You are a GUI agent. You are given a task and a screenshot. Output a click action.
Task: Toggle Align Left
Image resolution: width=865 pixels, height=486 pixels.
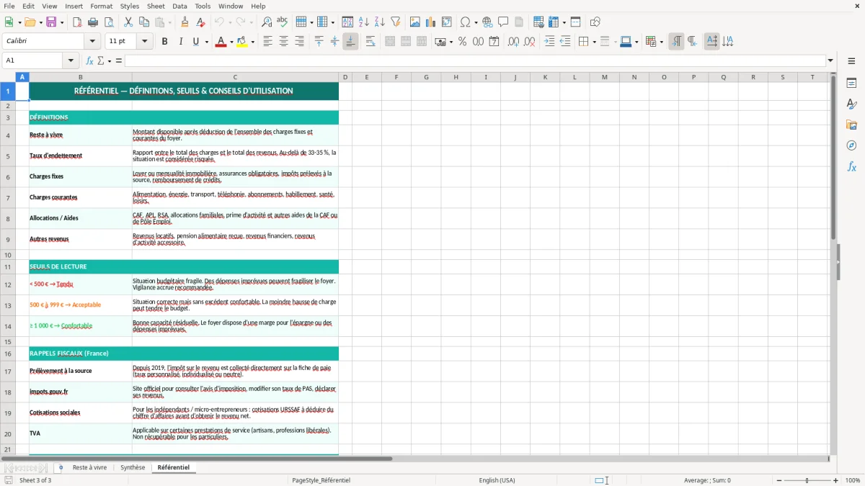point(267,42)
